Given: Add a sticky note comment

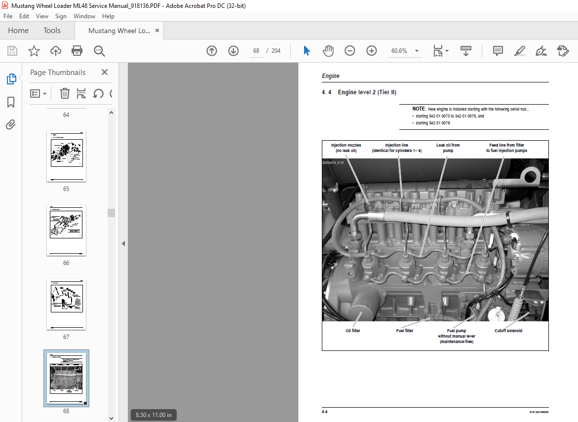Looking at the screenshot, I should (498, 51).
